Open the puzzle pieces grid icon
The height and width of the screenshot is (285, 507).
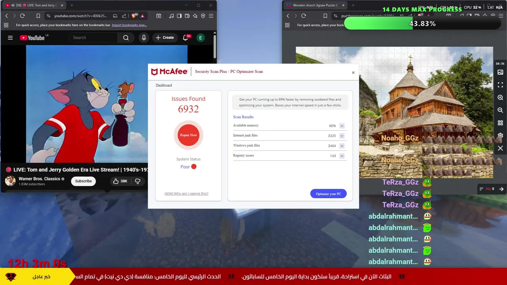coord(500,123)
